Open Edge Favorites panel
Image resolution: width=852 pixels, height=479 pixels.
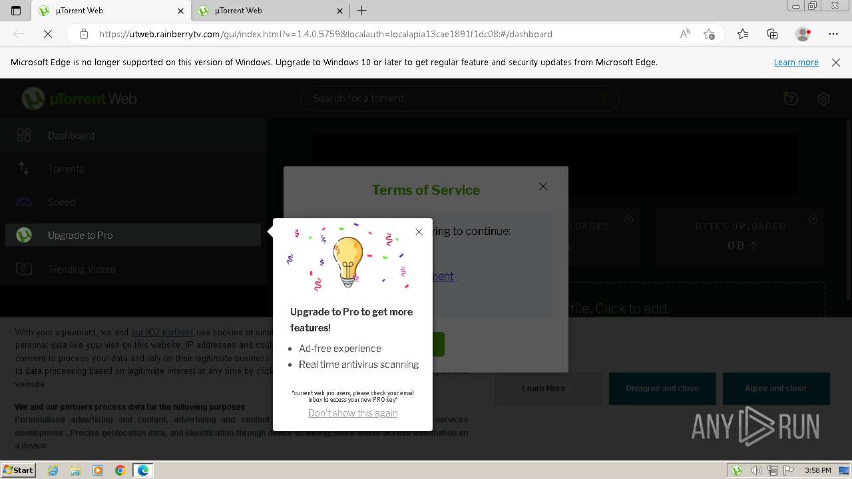(x=743, y=34)
